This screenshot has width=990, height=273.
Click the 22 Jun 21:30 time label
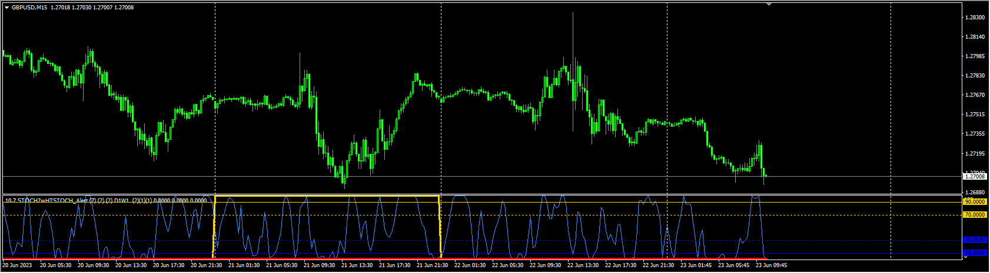(658, 265)
